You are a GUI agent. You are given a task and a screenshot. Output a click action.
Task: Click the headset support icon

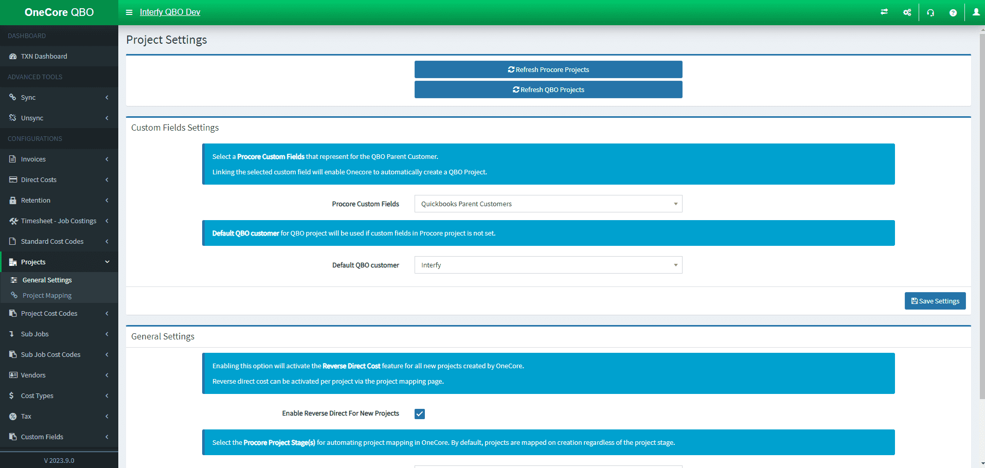(x=930, y=12)
